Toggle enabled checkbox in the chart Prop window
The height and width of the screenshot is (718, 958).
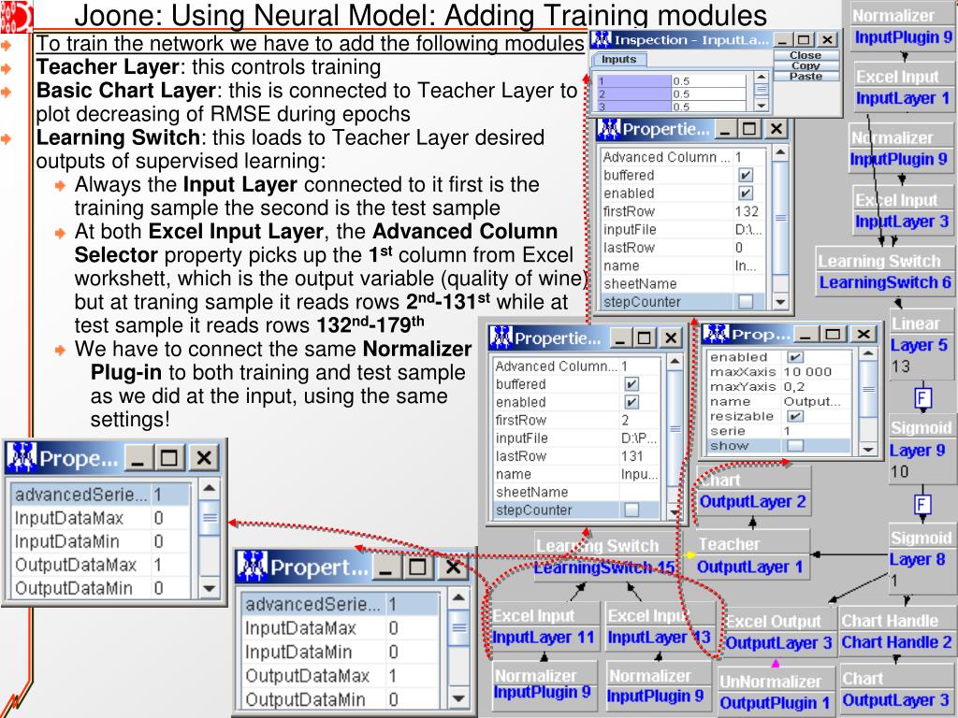pyautogui.click(x=795, y=357)
